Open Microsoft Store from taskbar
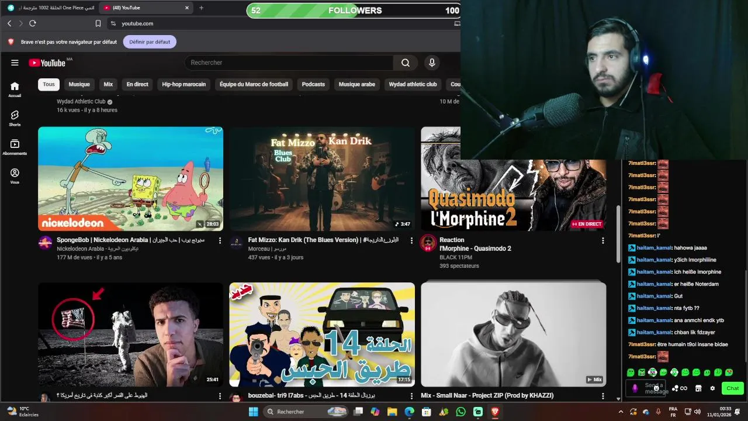This screenshot has height=421, width=748. point(427,412)
